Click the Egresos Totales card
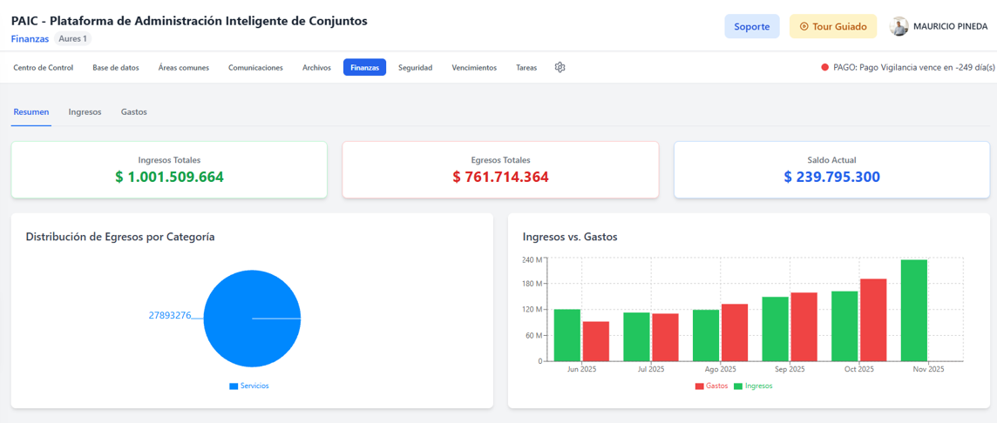Viewport: 997px width, 423px height. (500, 170)
